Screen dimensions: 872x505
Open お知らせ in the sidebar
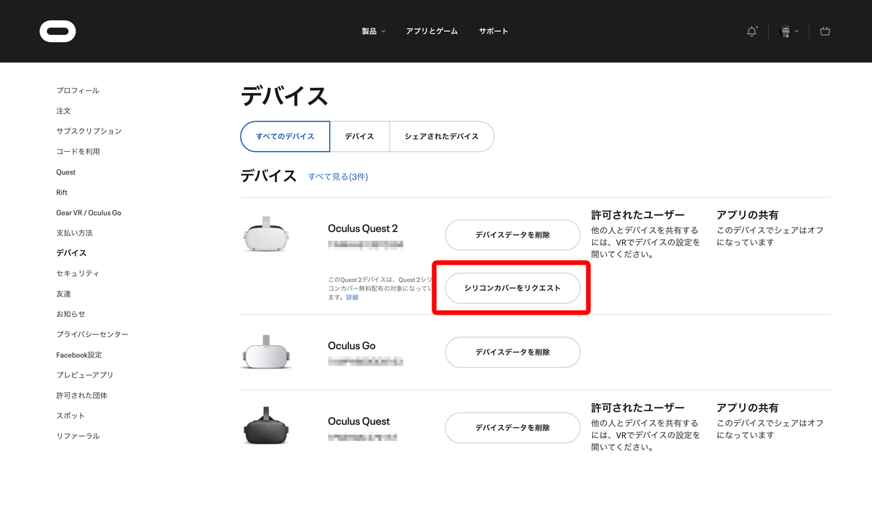70,314
